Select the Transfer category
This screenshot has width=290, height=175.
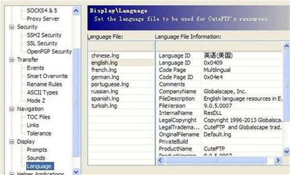click(x=28, y=60)
